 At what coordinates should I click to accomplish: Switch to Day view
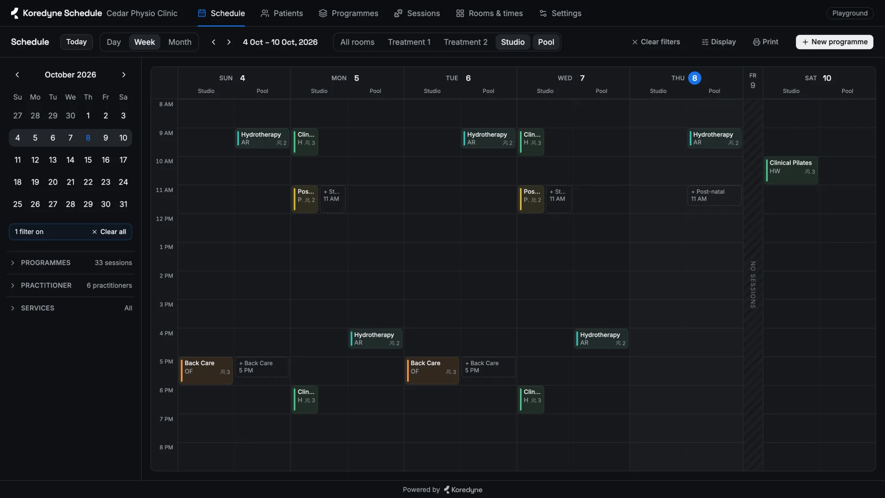point(114,42)
